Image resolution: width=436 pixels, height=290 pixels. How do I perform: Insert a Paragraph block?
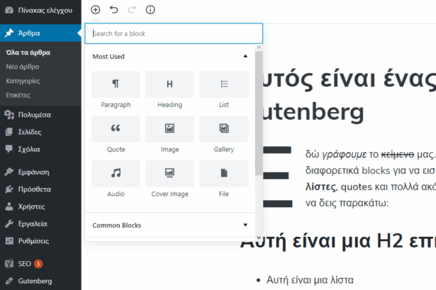tap(116, 91)
